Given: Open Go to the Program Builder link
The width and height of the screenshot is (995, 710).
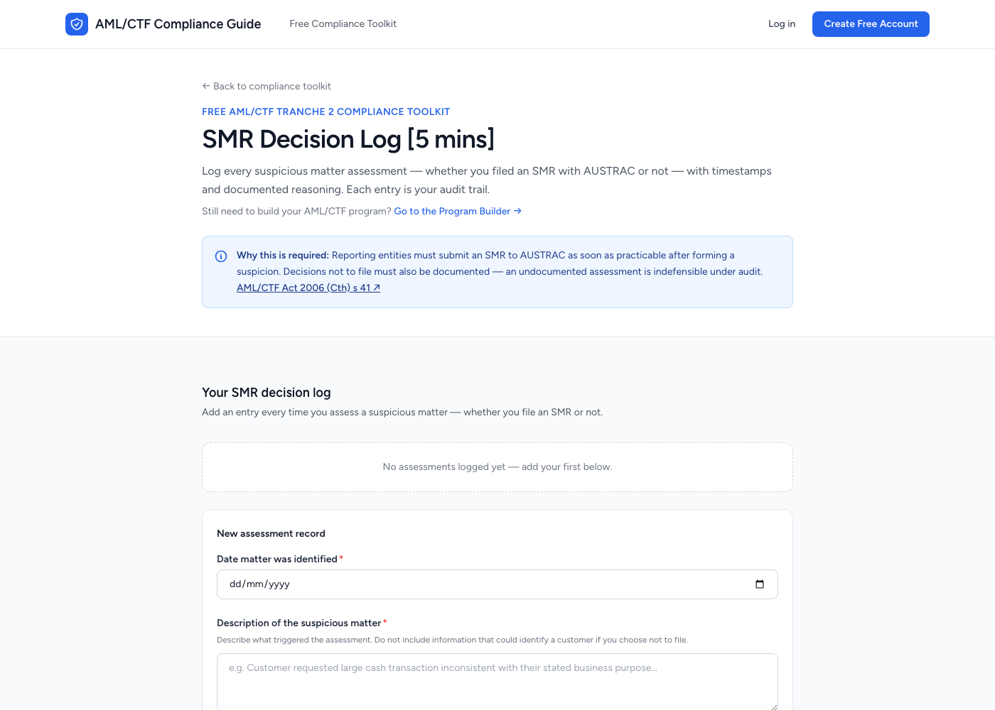Looking at the screenshot, I should (x=458, y=212).
